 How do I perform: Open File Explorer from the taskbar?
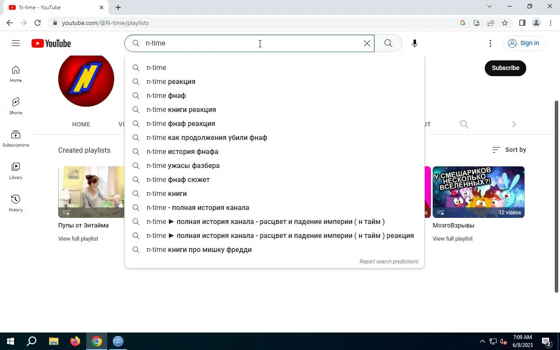click(x=53, y=341)
